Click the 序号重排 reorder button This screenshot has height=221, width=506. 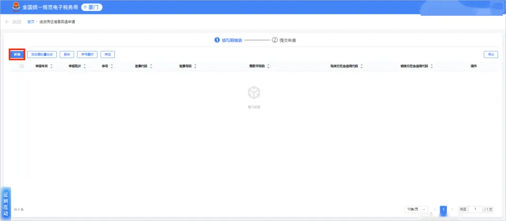[x=88, y=55]
